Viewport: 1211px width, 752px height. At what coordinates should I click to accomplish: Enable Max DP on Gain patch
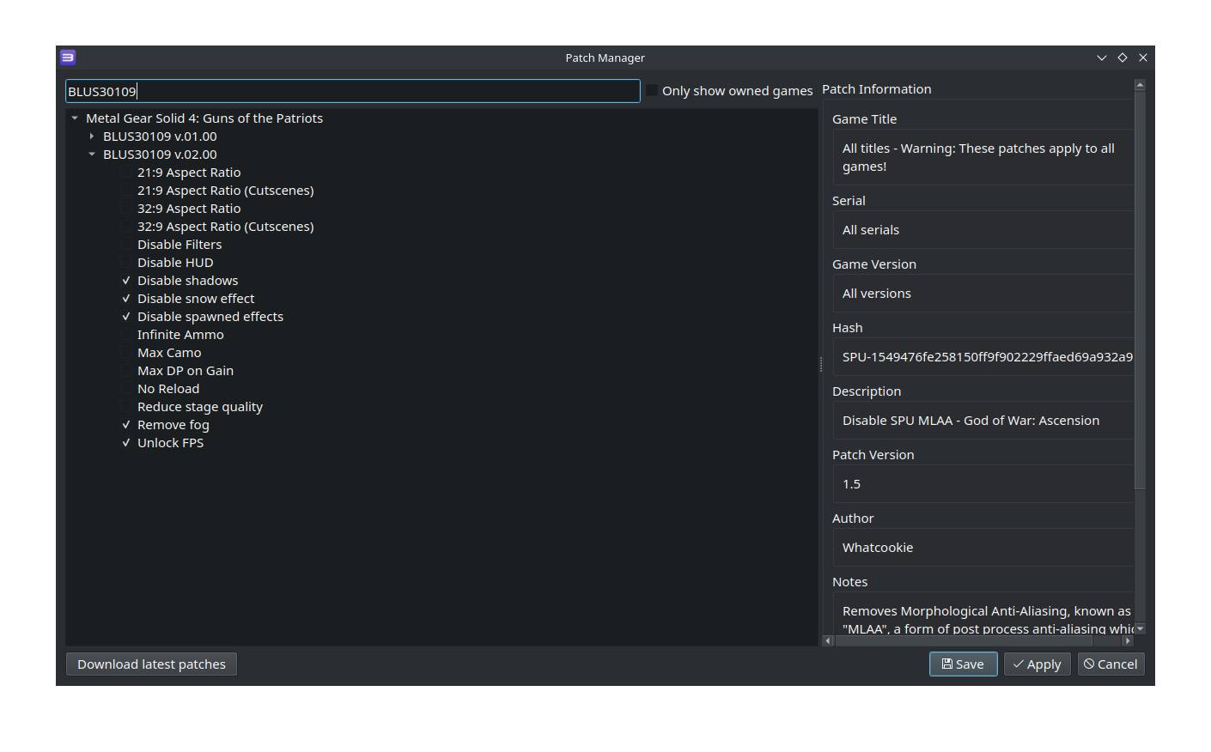(x=126, y=371)
